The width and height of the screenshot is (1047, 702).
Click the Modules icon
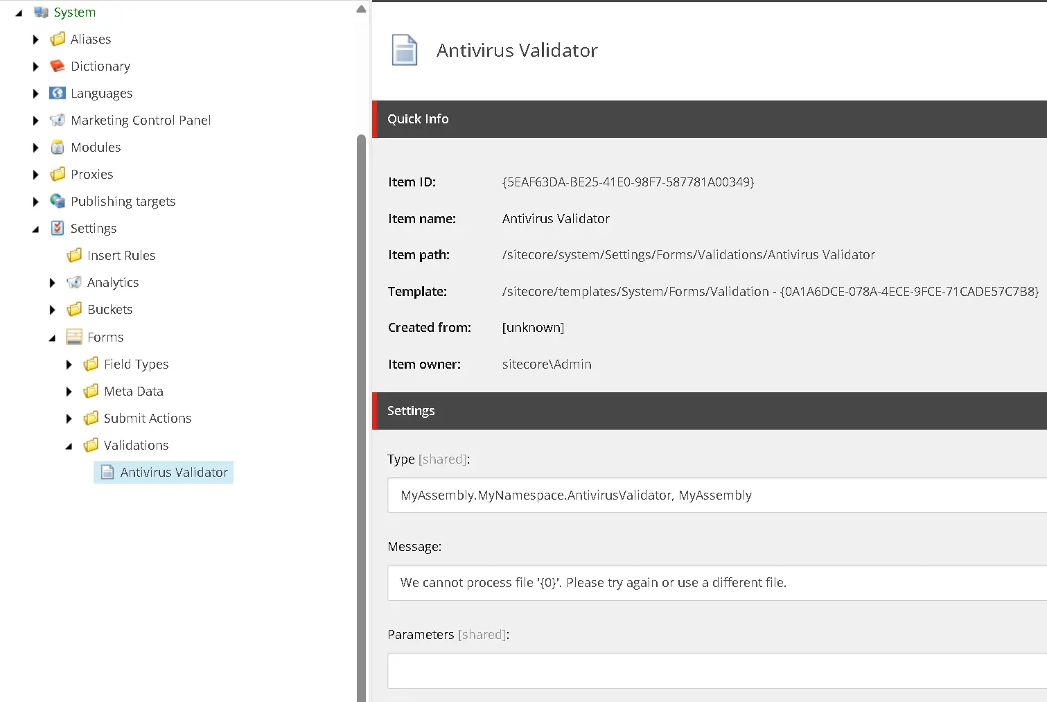point(58,148)
